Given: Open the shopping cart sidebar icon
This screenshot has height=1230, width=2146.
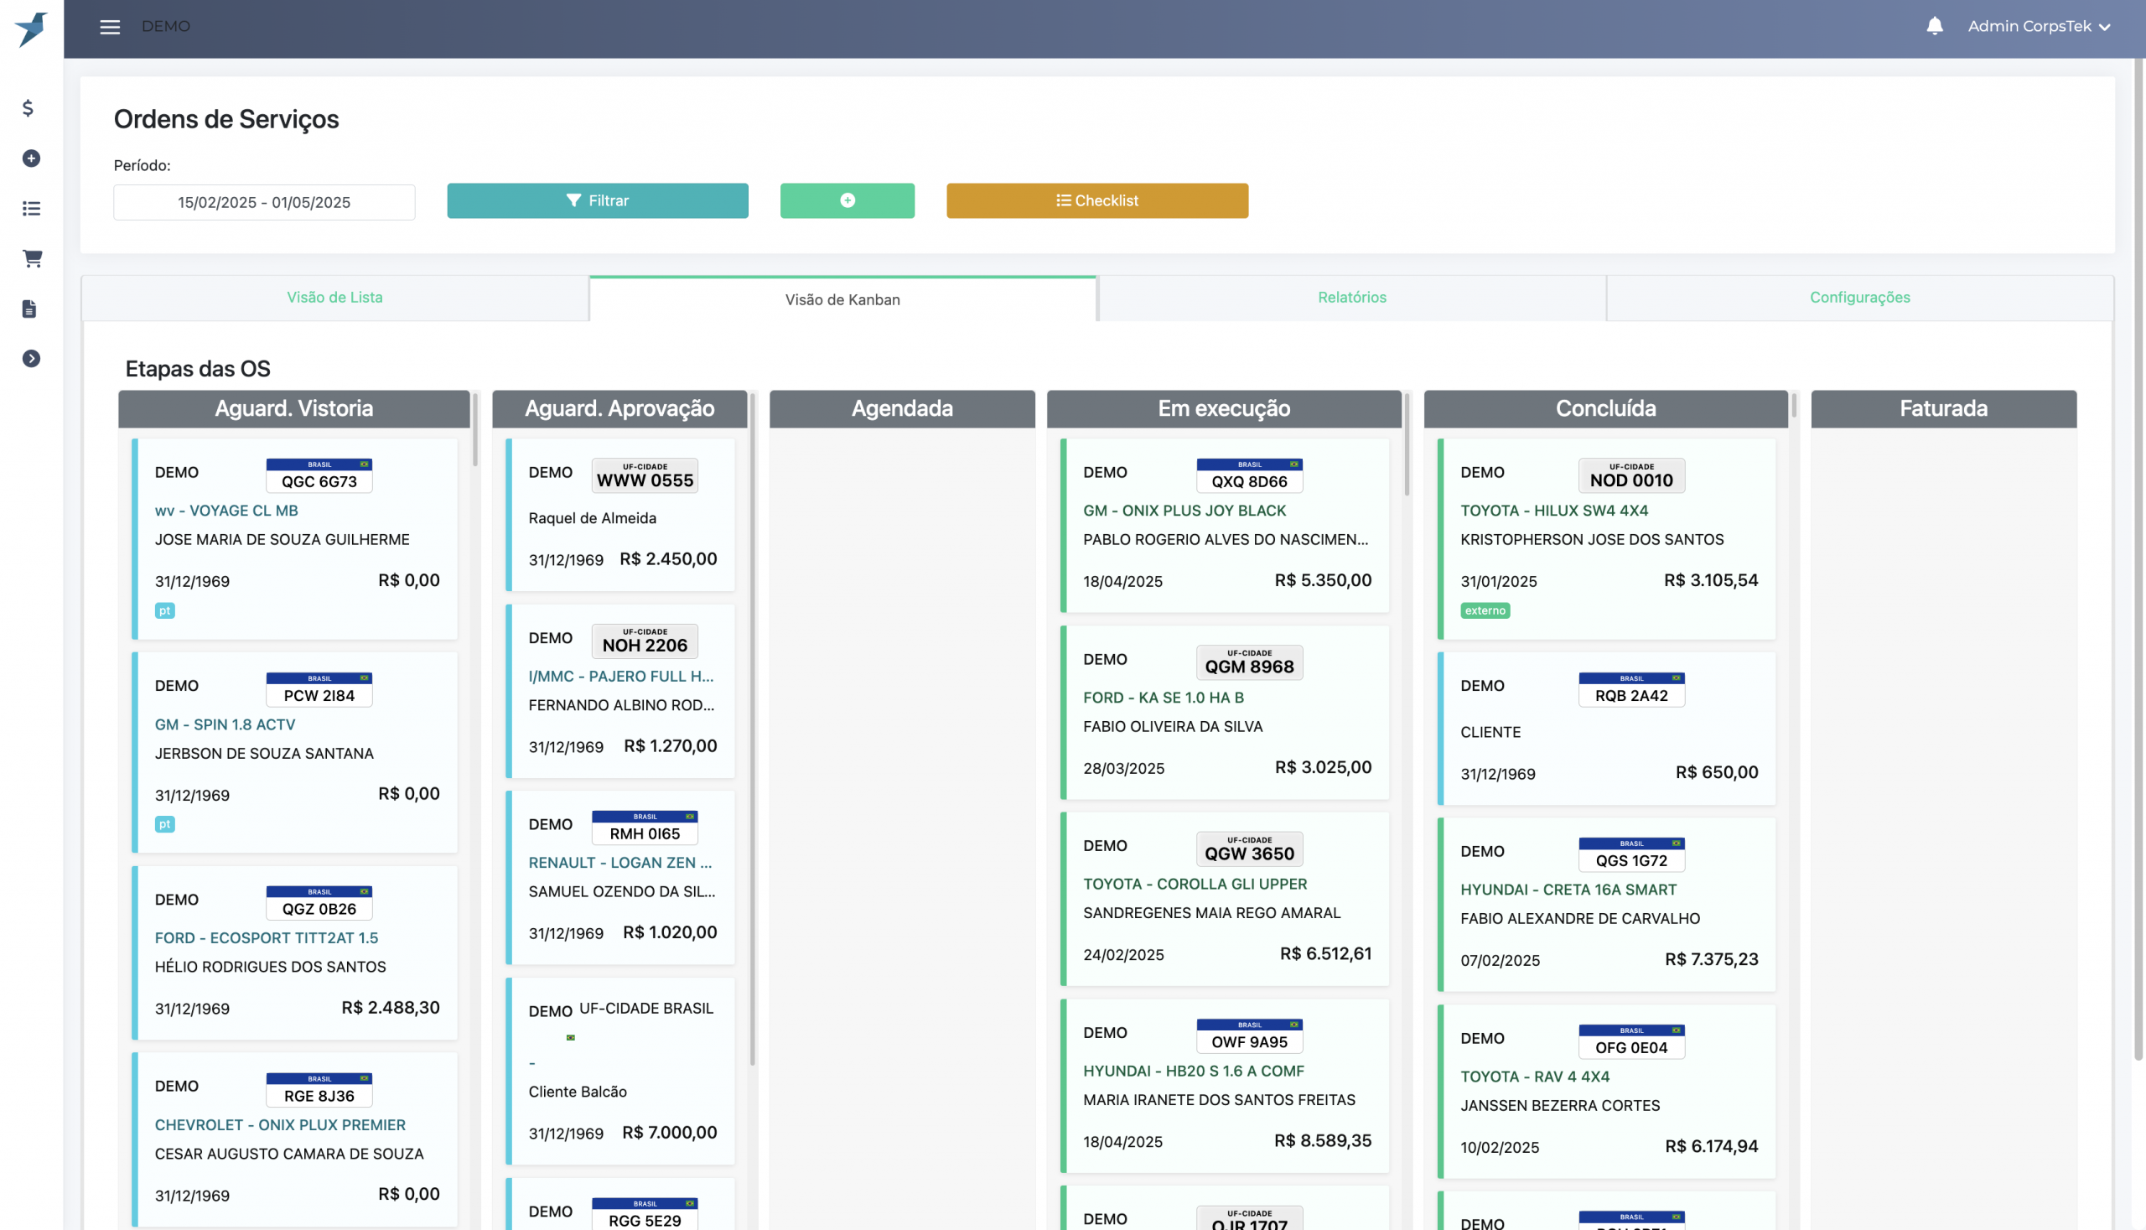Looking at the screenshot, I should [x=32, y=258].
